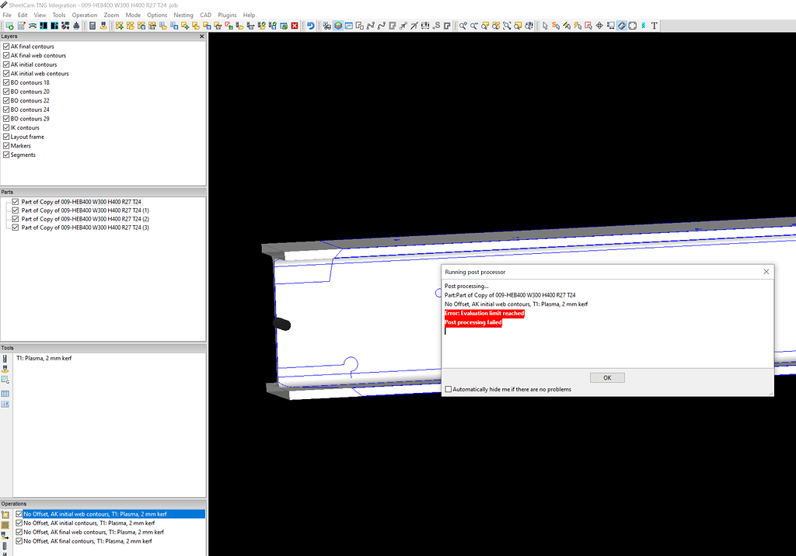
Task: Activate the Text tool on the toolbar
Action: [x=654, y=26]
